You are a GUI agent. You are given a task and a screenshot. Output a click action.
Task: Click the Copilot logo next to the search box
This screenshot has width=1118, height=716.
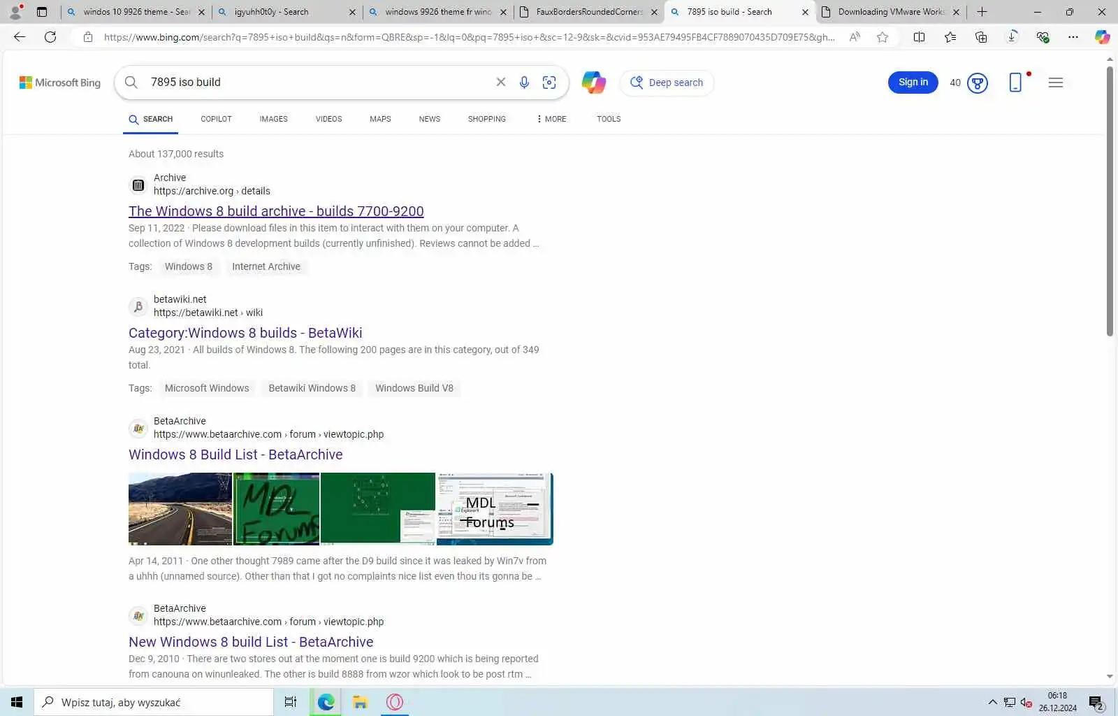pyautogui.click(x=594, y=83)
